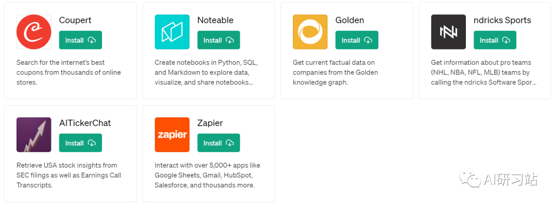Click the Coupert red logo icon
This screenshot has width=556, height=204.
coord(33,32)
